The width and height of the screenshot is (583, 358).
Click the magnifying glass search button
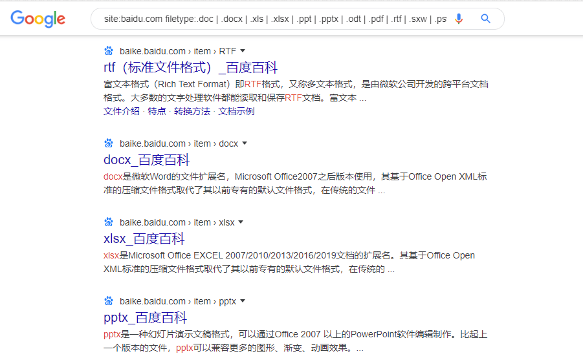486,19
